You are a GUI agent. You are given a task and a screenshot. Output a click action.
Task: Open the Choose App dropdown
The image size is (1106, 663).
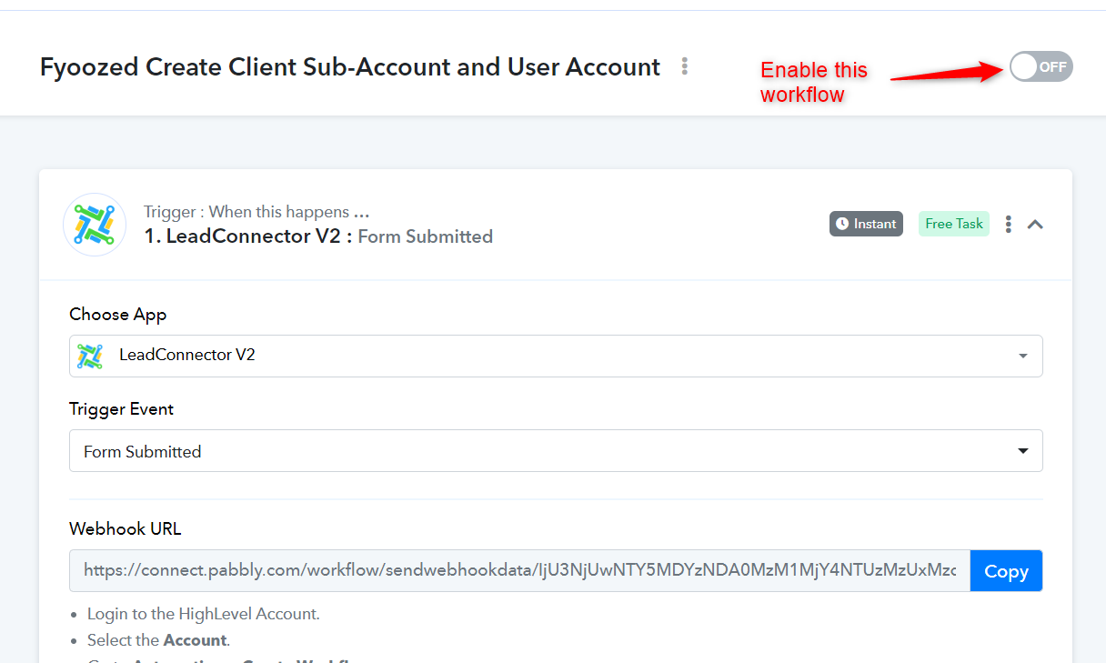(x=556, y=356)
